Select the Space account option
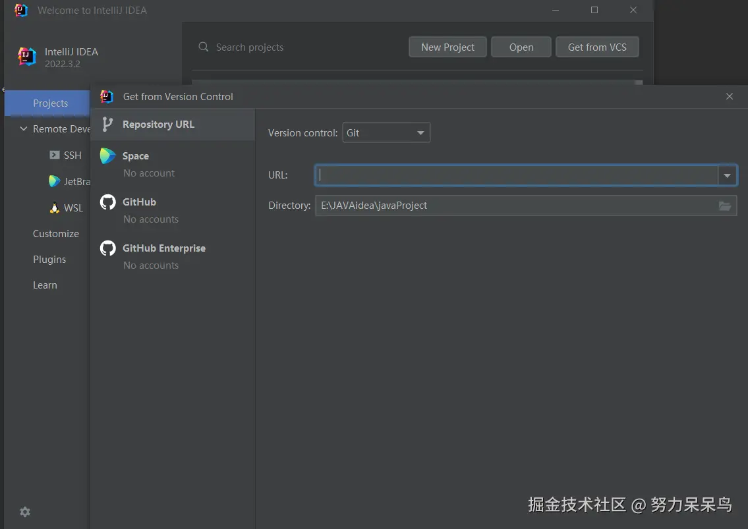748x529 pixels. tap(173, 164)
